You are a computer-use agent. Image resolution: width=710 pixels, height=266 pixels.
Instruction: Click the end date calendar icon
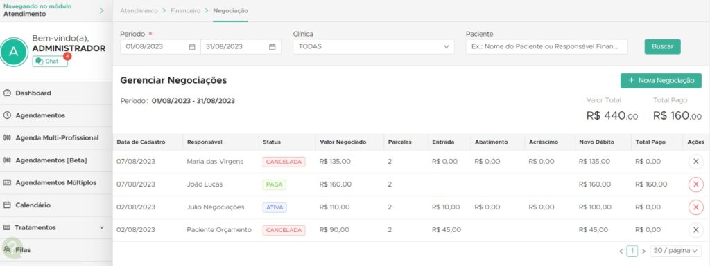(x=272, y=46)
